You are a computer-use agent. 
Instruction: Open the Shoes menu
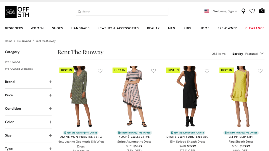click(57, 28)
